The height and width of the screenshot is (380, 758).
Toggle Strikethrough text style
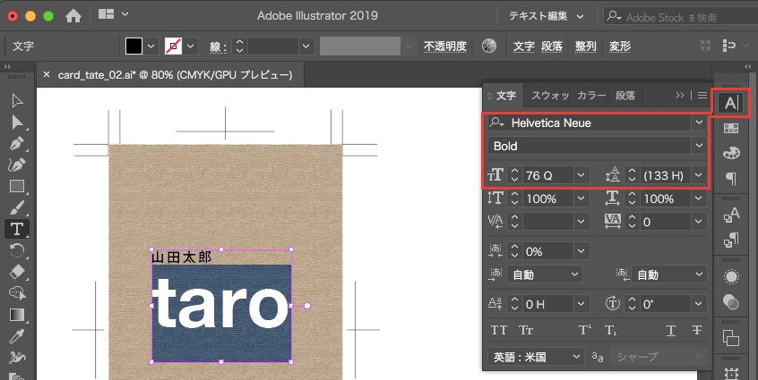click(x=696, y=330)
